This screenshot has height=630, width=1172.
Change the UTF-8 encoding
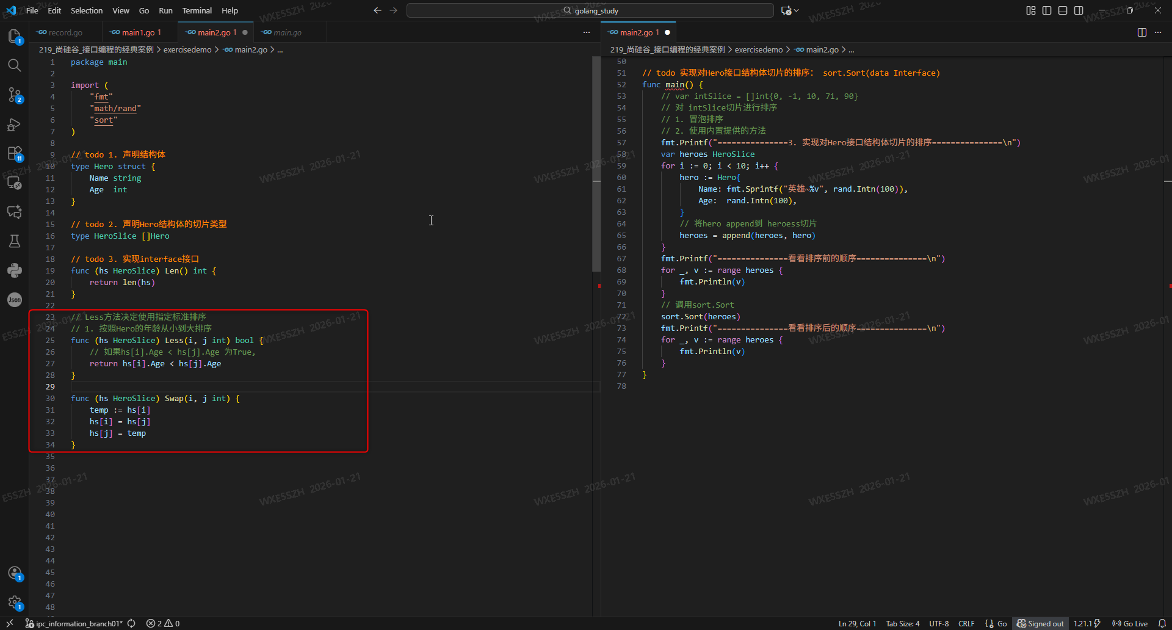(939, 623)
